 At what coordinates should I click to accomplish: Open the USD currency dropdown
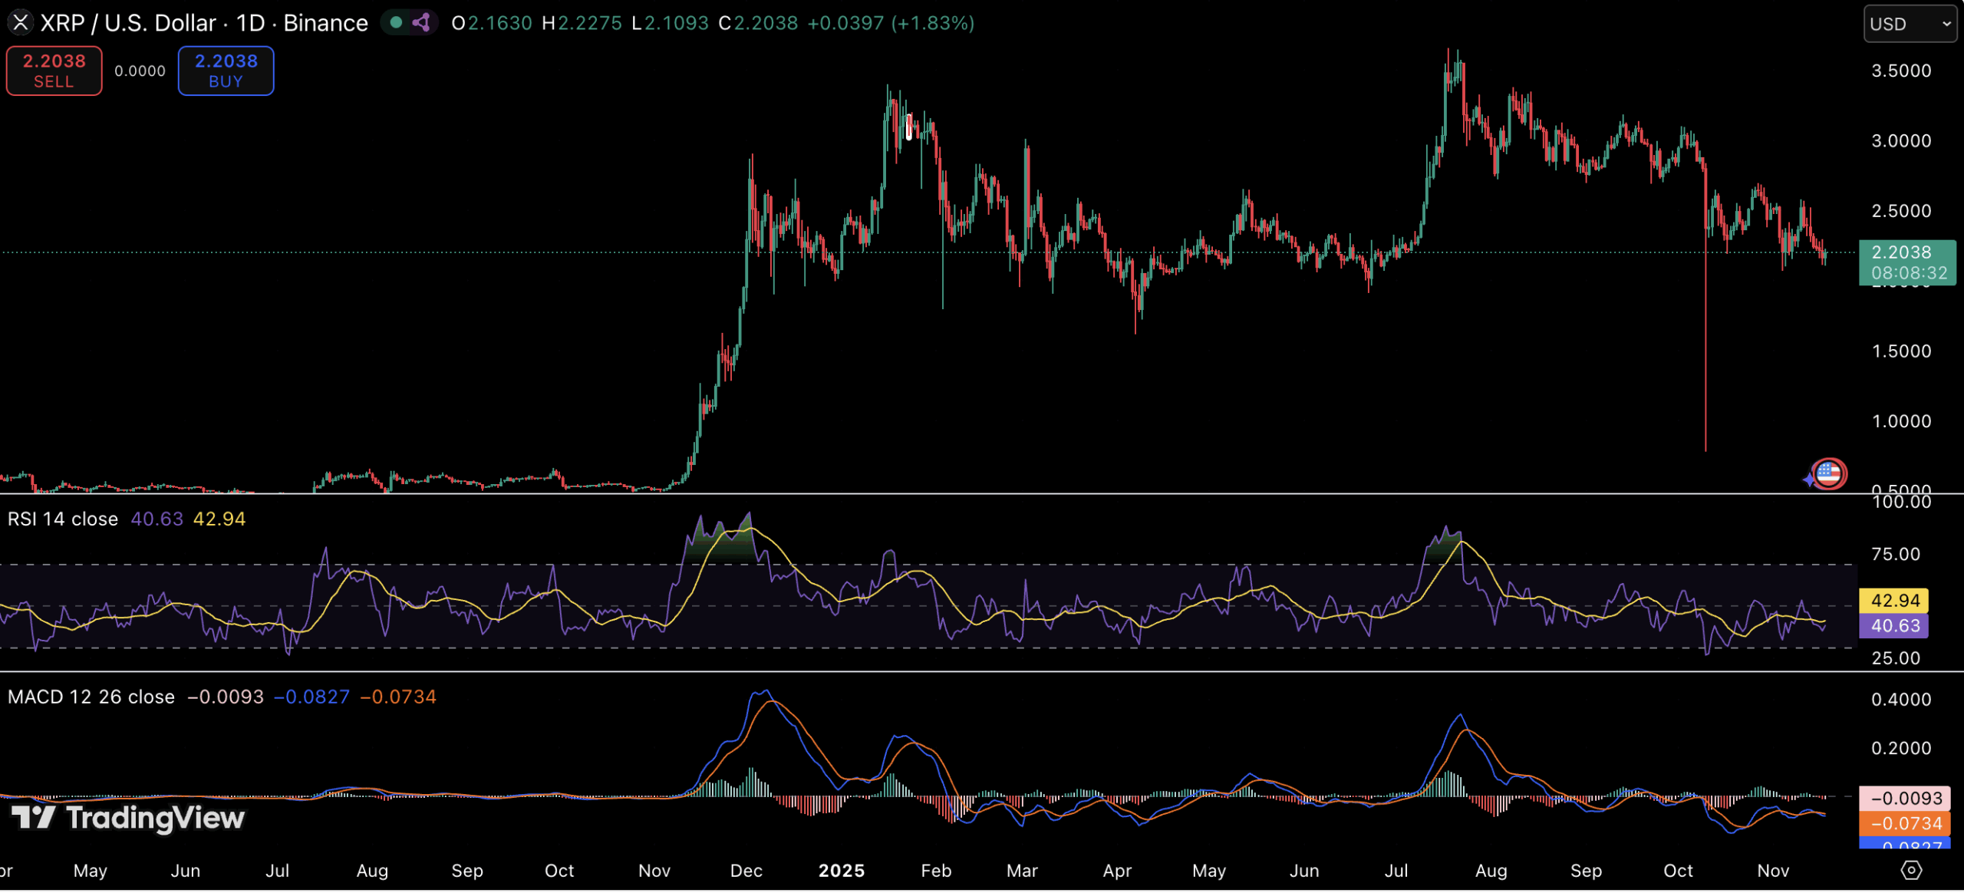coord(1910,24)
